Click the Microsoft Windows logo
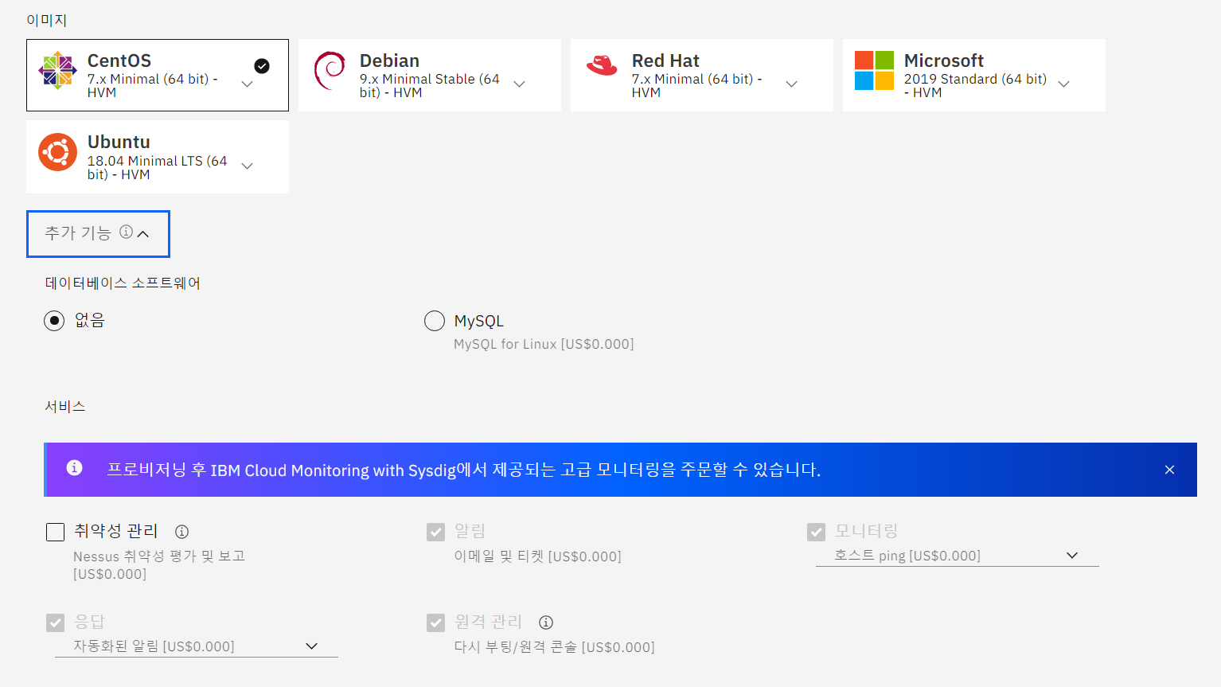Screen dimensions: 1221x687 (x=874, y=70)
